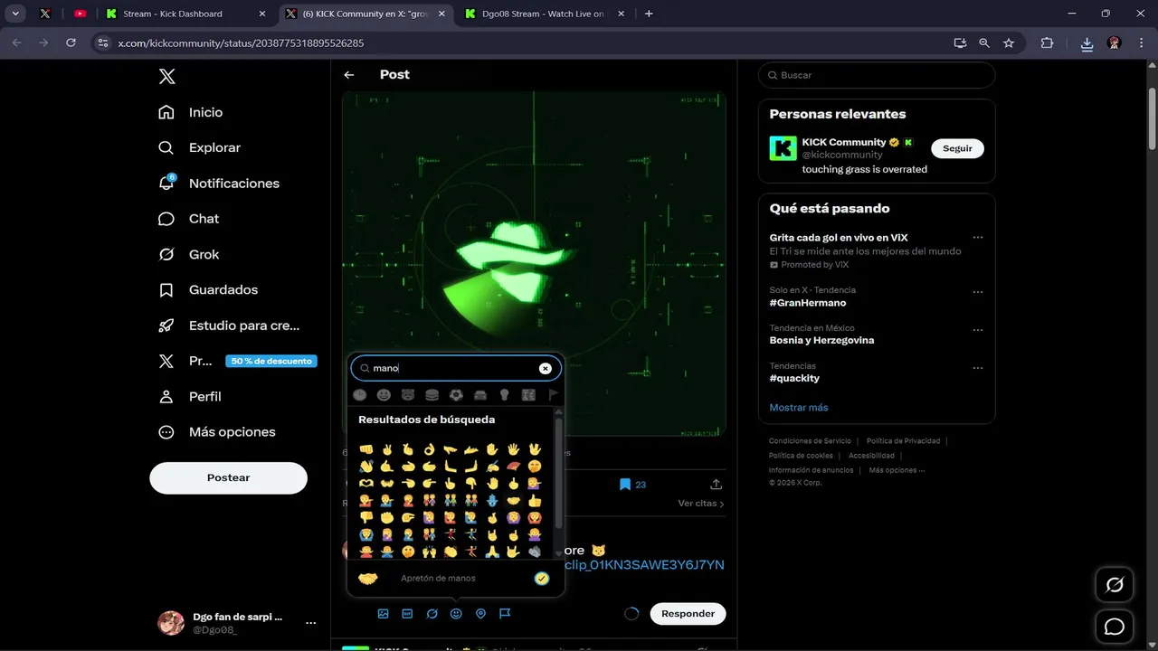Expand Más opciones menu
This screenshot has width=1158, height=651.
pyautogui.click(x=217, y=432)
